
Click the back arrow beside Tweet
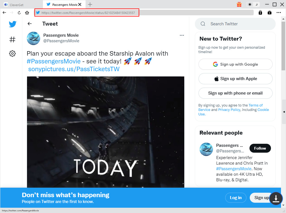click(x=30, y=24)
